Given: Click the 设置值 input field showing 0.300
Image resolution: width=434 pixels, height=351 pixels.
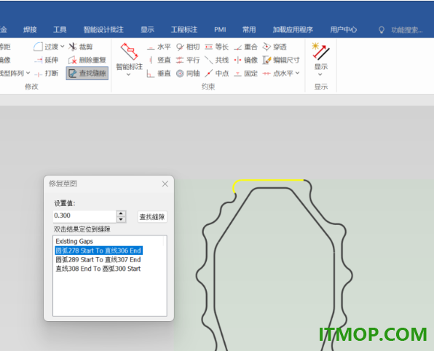Looking at the screenshot, I should click(84, 216).
